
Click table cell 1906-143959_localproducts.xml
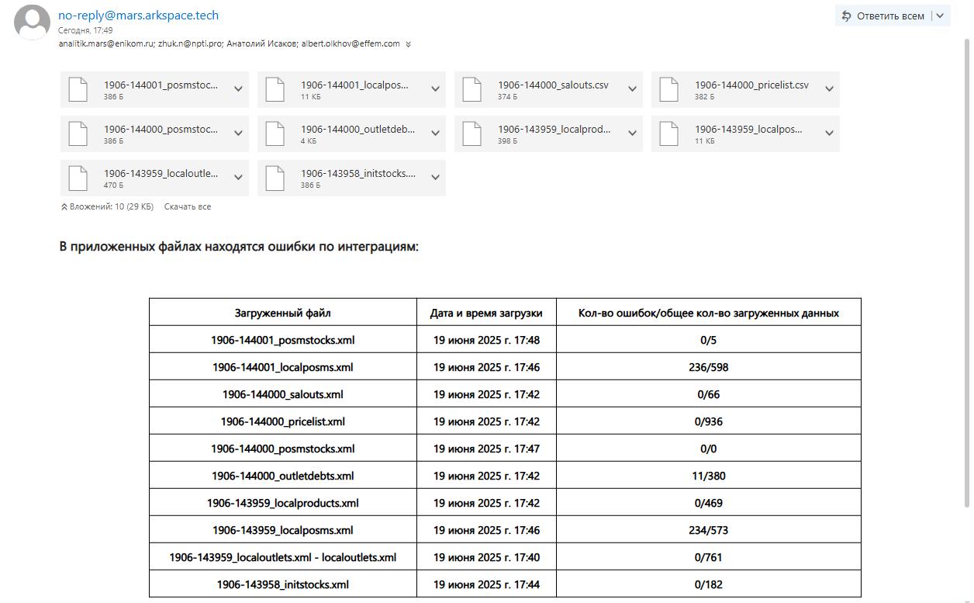283,503
